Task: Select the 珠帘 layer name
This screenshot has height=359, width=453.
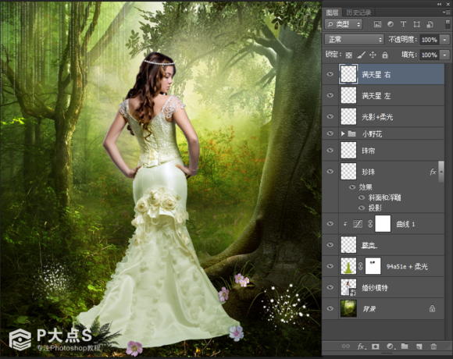Action: (x=369, y=151)
